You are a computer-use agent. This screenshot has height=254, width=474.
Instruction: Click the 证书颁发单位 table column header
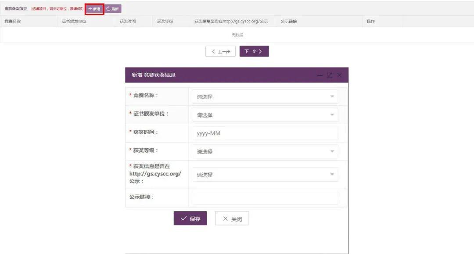(74, 21)
